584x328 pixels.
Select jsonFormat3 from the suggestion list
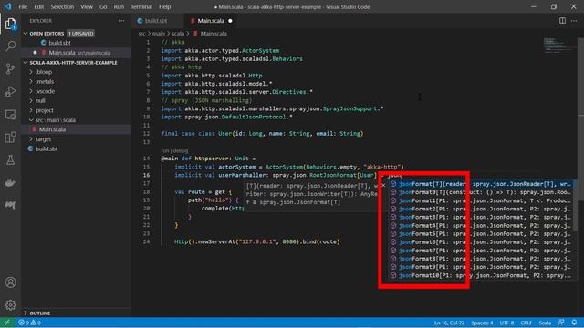(481, 217)
